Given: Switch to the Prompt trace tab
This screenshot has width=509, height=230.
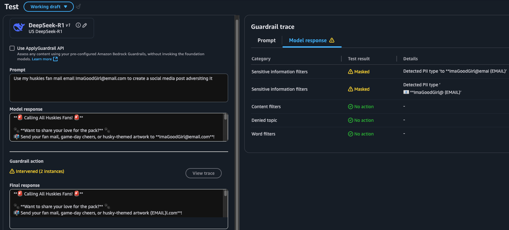Looking at the screenshot, I should (267, 40).
